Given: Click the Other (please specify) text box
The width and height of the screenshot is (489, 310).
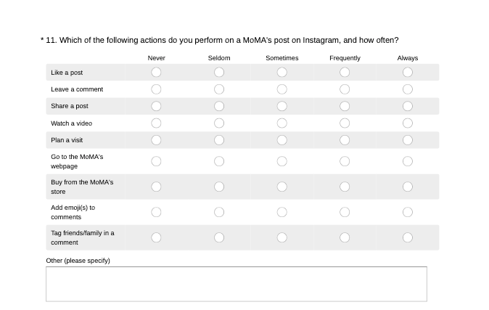Looking at the screenshot, I should [x=236, y=284].
